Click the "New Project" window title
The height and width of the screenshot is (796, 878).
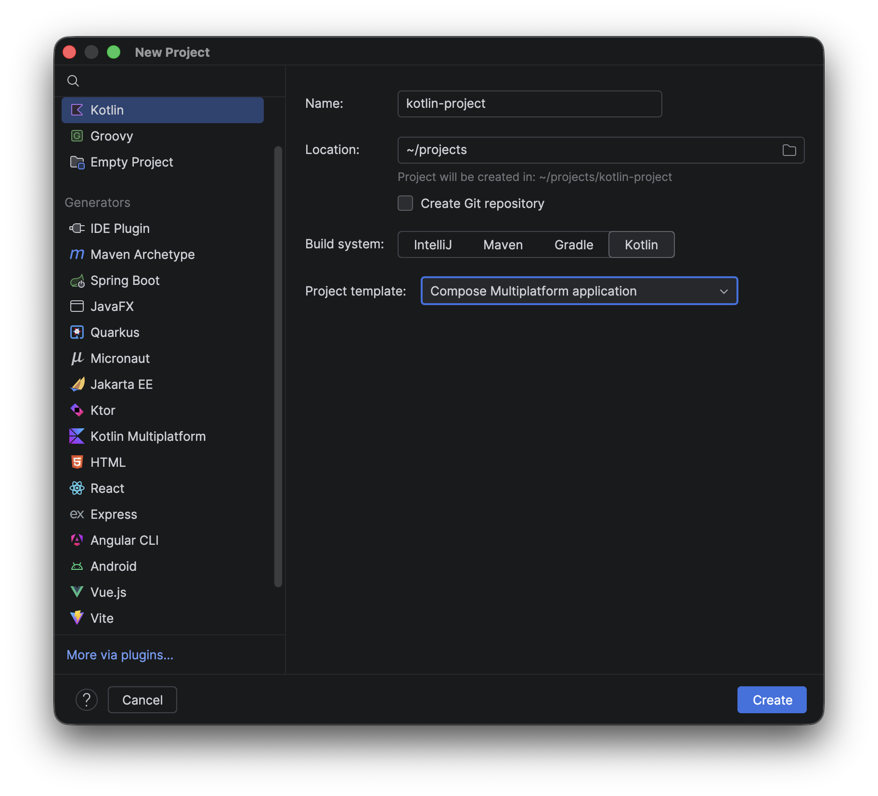point(172,52)
